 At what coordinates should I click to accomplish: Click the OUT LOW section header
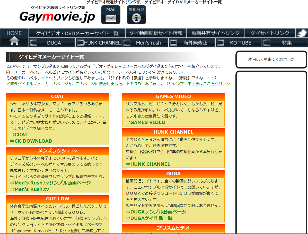click(58, 199)
